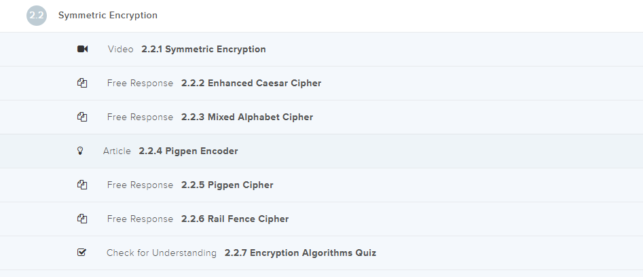This screenshot has width=643, height=277.
Task: Open the 2.2.4 Pigpen Encoder article
Action: 188,151
